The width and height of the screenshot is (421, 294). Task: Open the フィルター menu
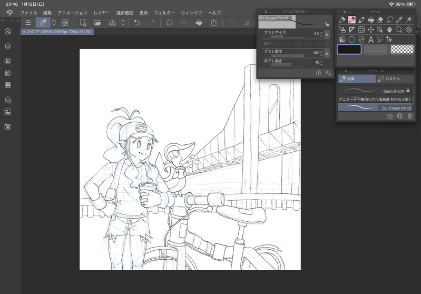click(164, 13)
